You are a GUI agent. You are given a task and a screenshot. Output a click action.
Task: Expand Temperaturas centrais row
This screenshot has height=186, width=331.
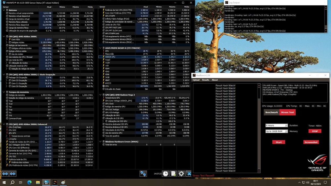pos(7,136)
